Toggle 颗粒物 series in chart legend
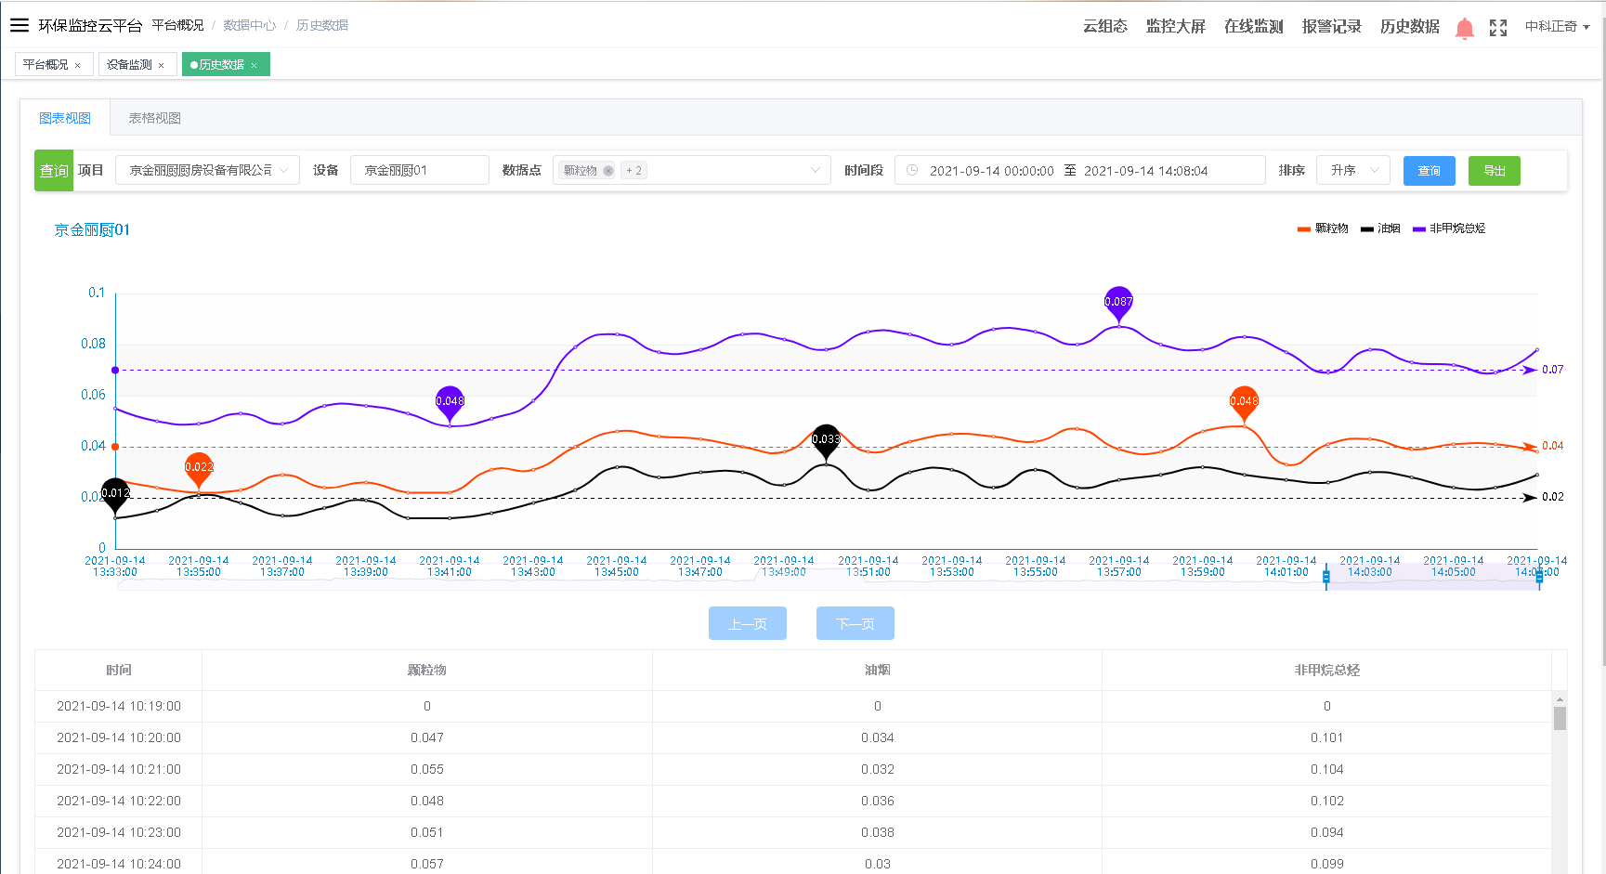The image size is (1606, 874). tap(1323, 228)
